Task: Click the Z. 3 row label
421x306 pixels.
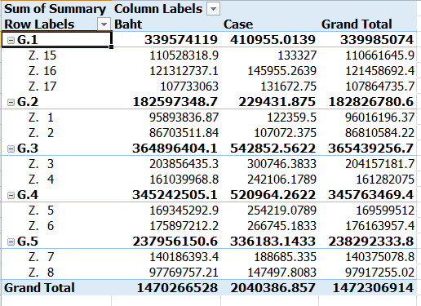Action: click(x=41, y=164)
